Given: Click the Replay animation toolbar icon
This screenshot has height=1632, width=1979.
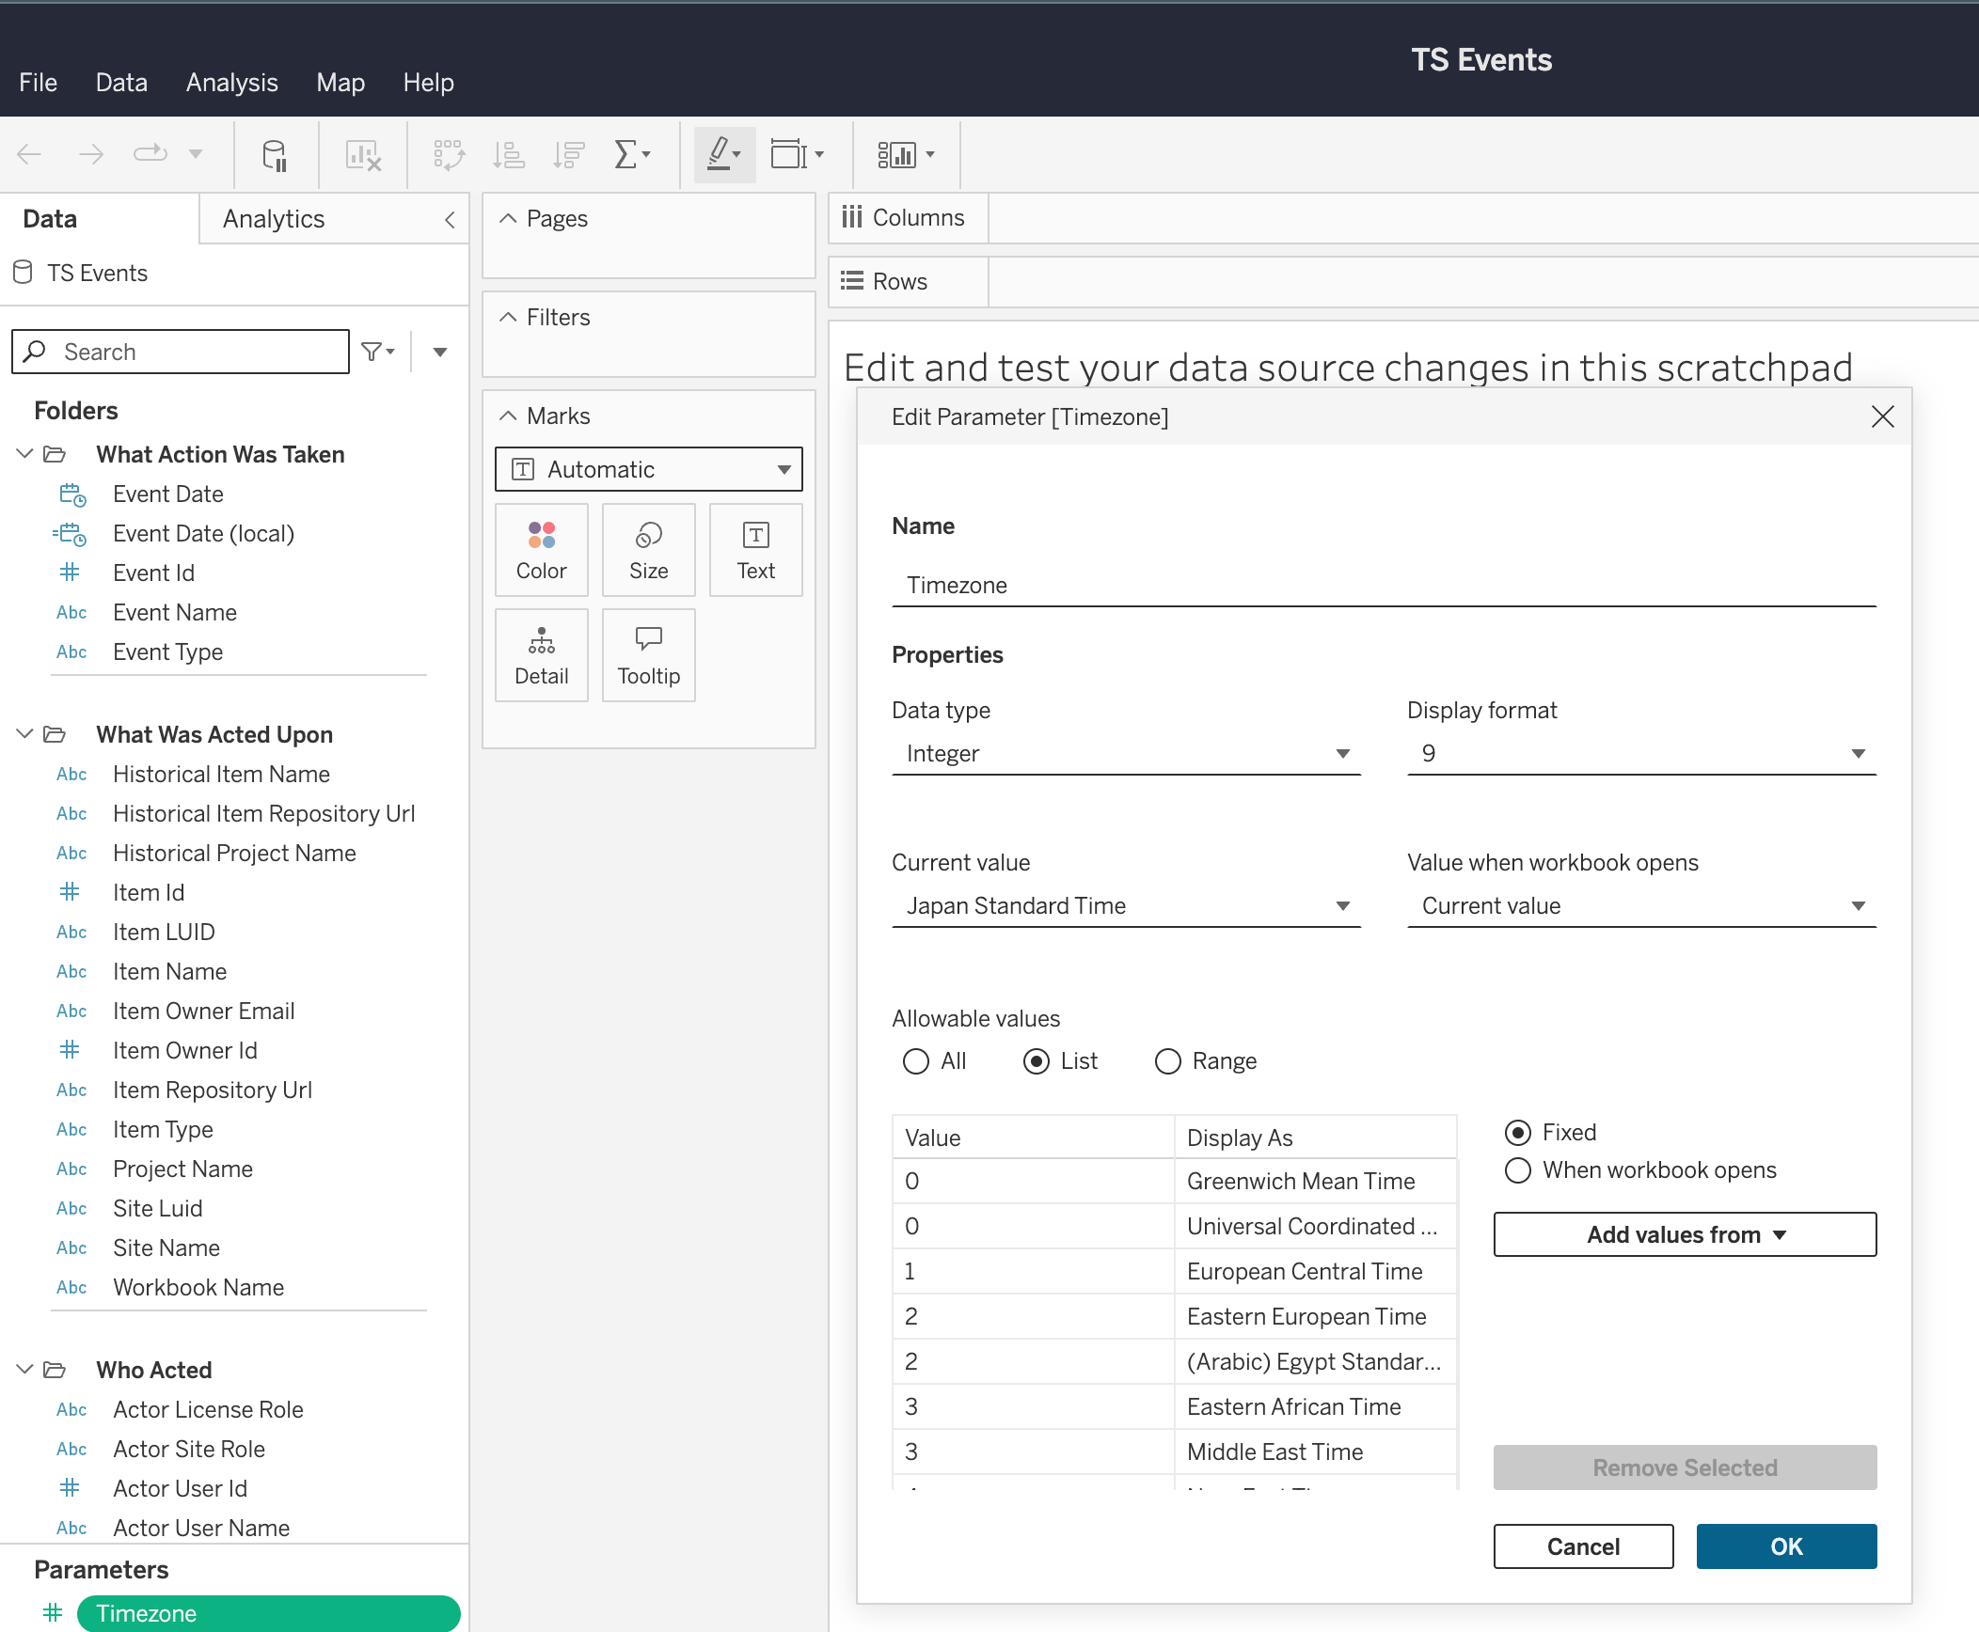Looking at the screenshot, I should pos(150,153).
